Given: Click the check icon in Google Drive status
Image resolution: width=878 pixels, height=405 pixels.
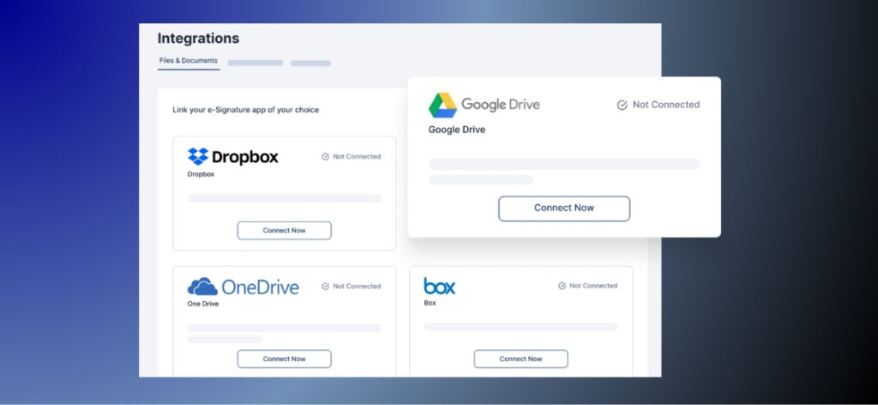Looking at the screenshot, I should 622,105.
